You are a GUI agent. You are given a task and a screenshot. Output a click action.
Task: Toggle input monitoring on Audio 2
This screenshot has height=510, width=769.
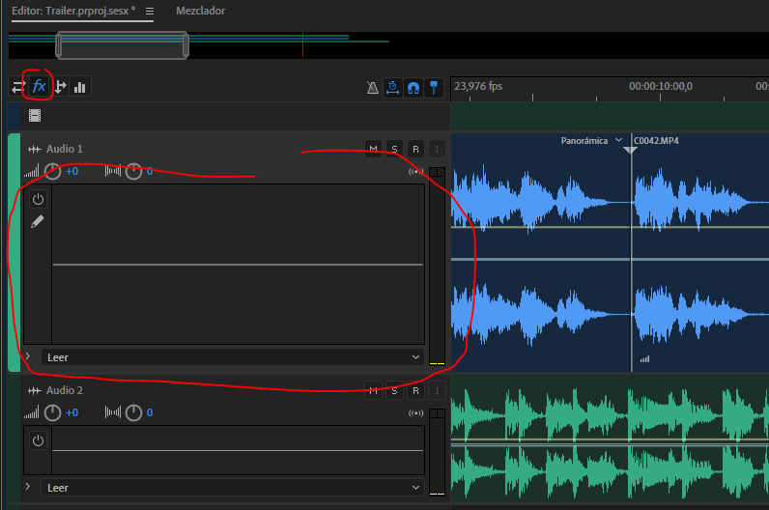tap(437, 391)
